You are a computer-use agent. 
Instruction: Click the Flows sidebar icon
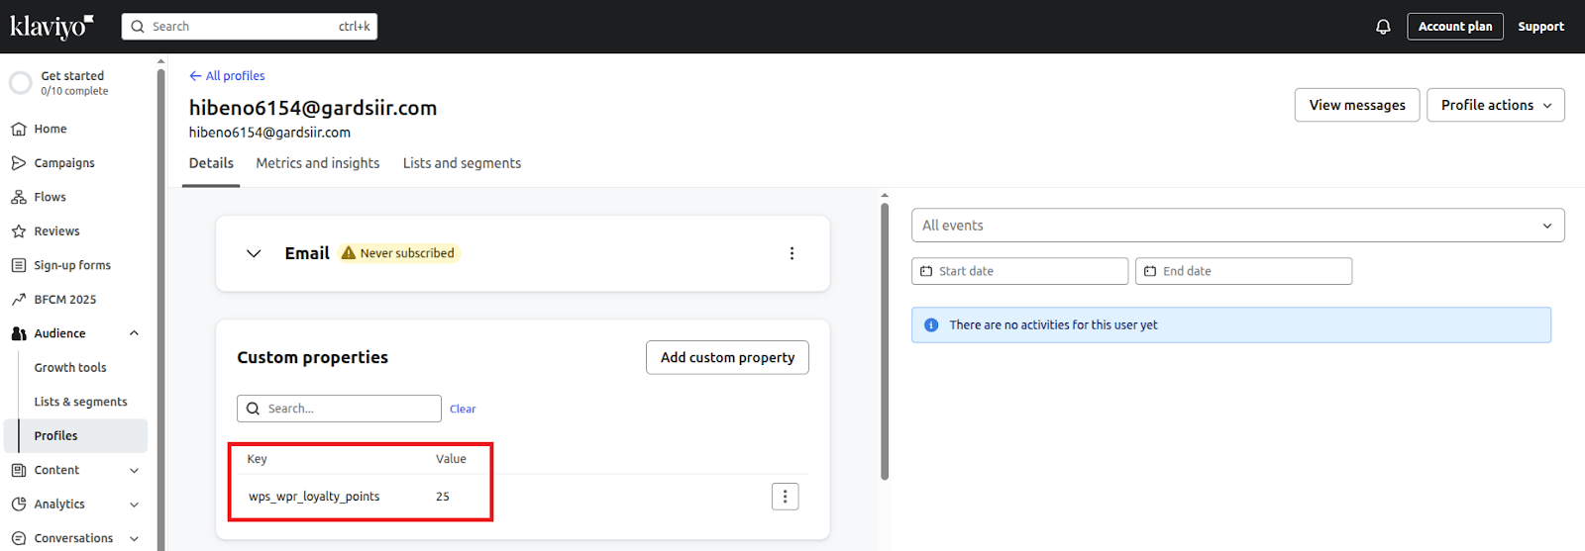(x=19, y=197)
